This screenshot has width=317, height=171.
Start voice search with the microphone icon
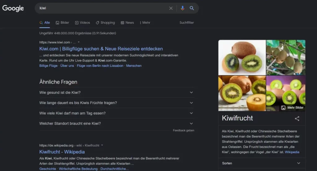tap(182, 8)
